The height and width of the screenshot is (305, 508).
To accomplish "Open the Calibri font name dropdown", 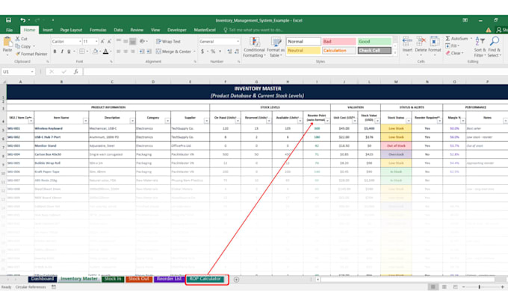I will (80, 42).
